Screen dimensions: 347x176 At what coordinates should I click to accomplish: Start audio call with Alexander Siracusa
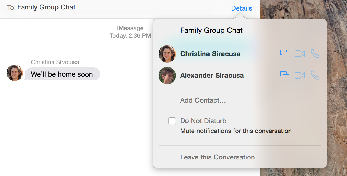(x=315, y=75)
